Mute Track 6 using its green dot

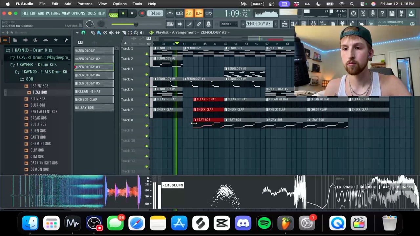[x=147, y=105]
